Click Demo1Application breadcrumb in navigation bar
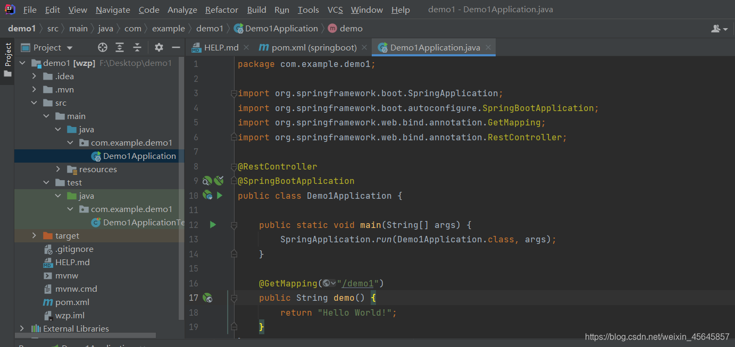735x347 pixels. (275, 28)
